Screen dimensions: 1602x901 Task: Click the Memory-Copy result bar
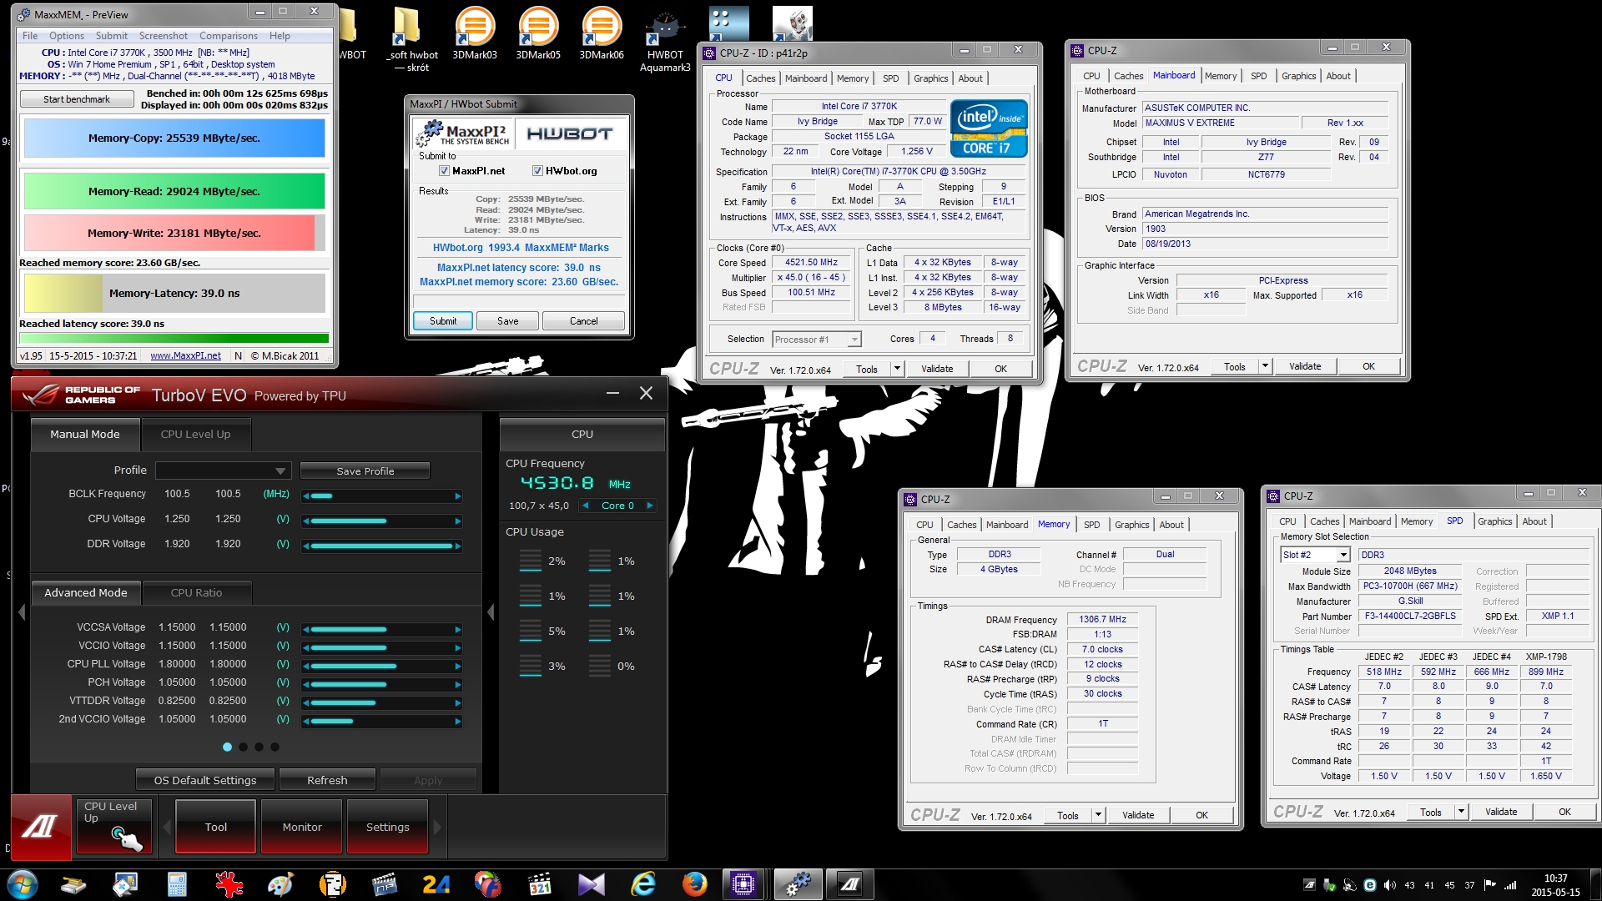pos(174,138)
